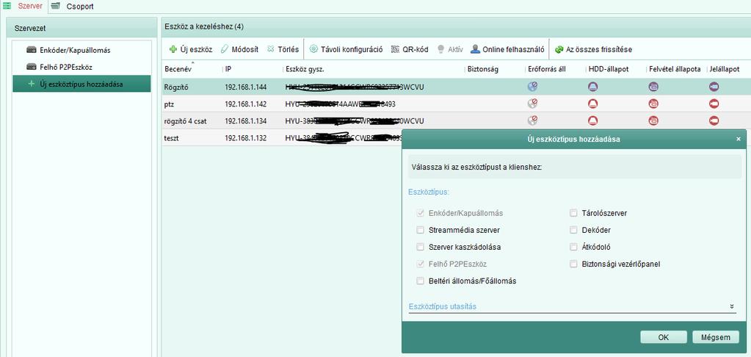Click resource status icon in ptz row
Viewport: 751px width, 357px height.
532,103
